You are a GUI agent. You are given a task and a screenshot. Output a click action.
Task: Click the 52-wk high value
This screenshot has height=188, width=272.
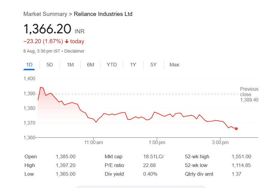241,156
